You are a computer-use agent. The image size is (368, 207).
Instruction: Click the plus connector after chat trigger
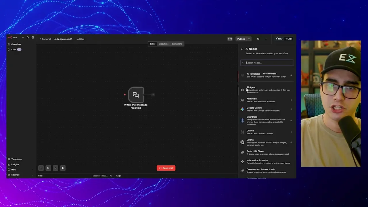pos(153,95)
